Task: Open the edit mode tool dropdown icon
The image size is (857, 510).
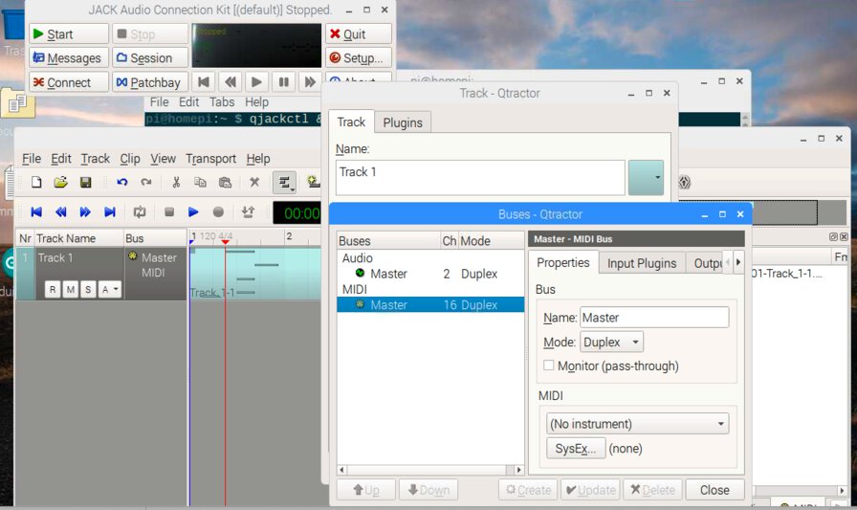Action: point(285,183)
